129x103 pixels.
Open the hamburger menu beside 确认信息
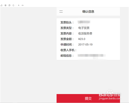pos(61,12)
